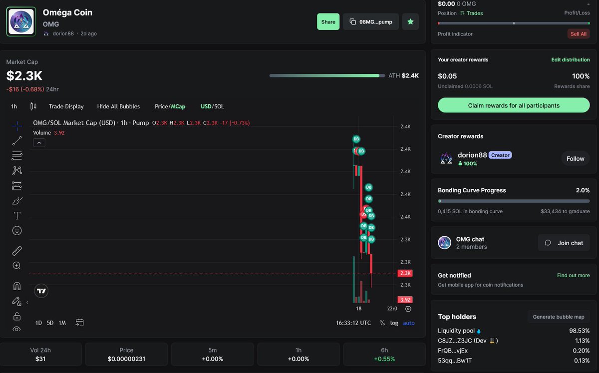599x373 pixels.
Task: Claim rewards for all participants
Action: [x=514, y=105]
